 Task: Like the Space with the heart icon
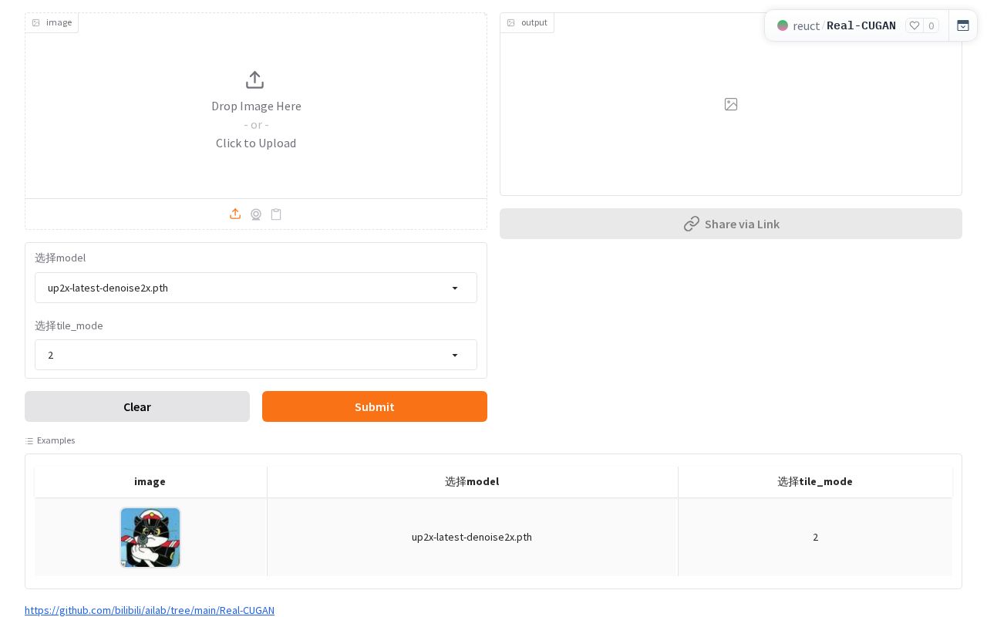click(x=915, y=25)
